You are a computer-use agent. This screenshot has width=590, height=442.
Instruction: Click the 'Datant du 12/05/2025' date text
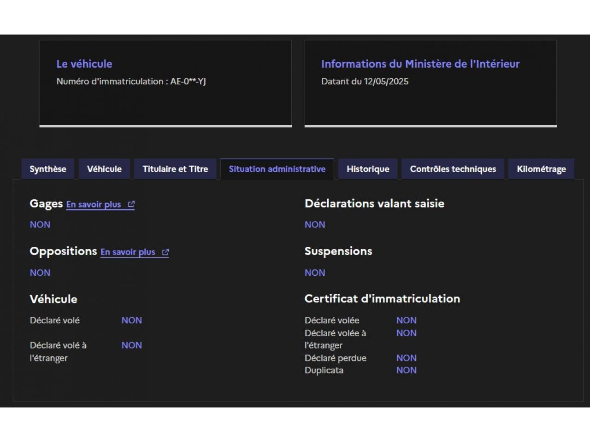pos(365,81)
